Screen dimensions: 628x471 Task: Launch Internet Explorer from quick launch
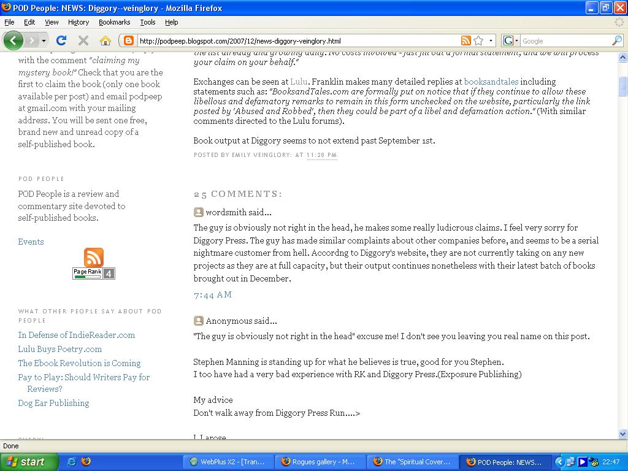[71, 462]
